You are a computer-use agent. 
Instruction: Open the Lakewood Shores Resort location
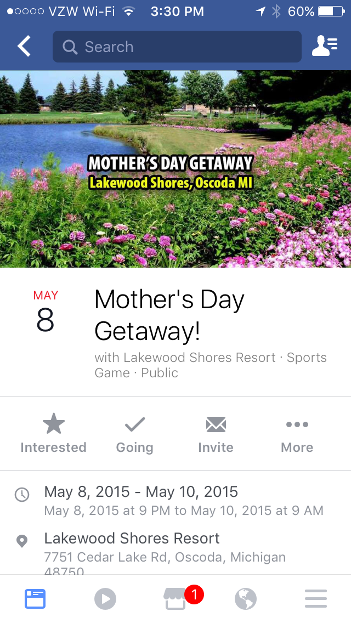click(132, 538)
